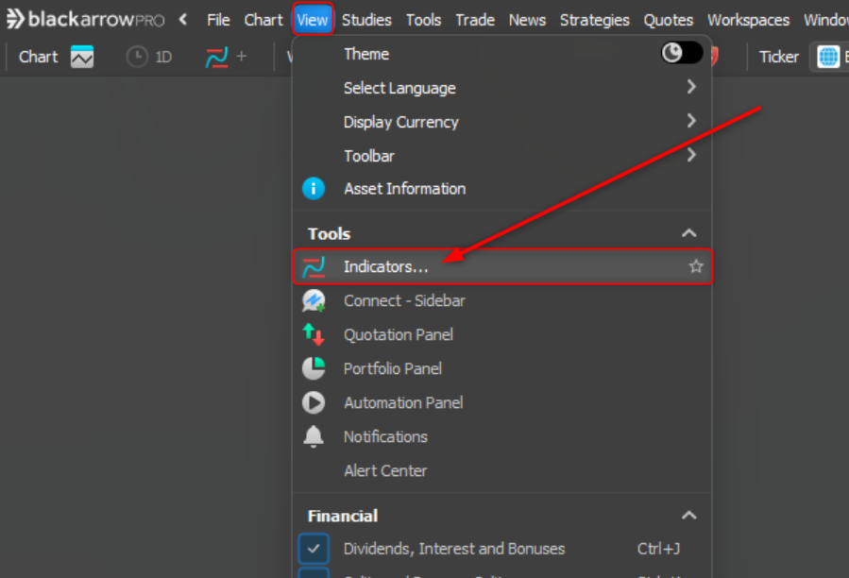Open the News menu

pos(527,20)
